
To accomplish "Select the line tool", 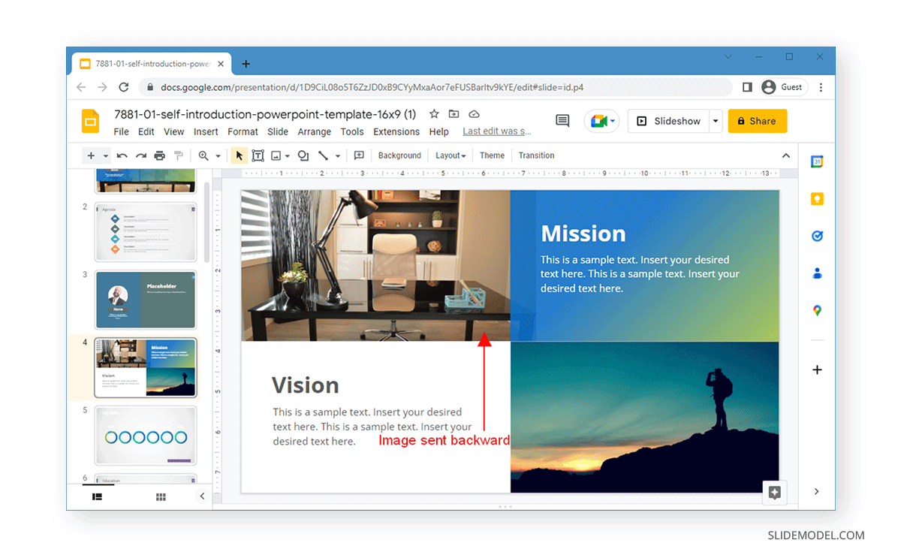I will [x=324, y=155].
